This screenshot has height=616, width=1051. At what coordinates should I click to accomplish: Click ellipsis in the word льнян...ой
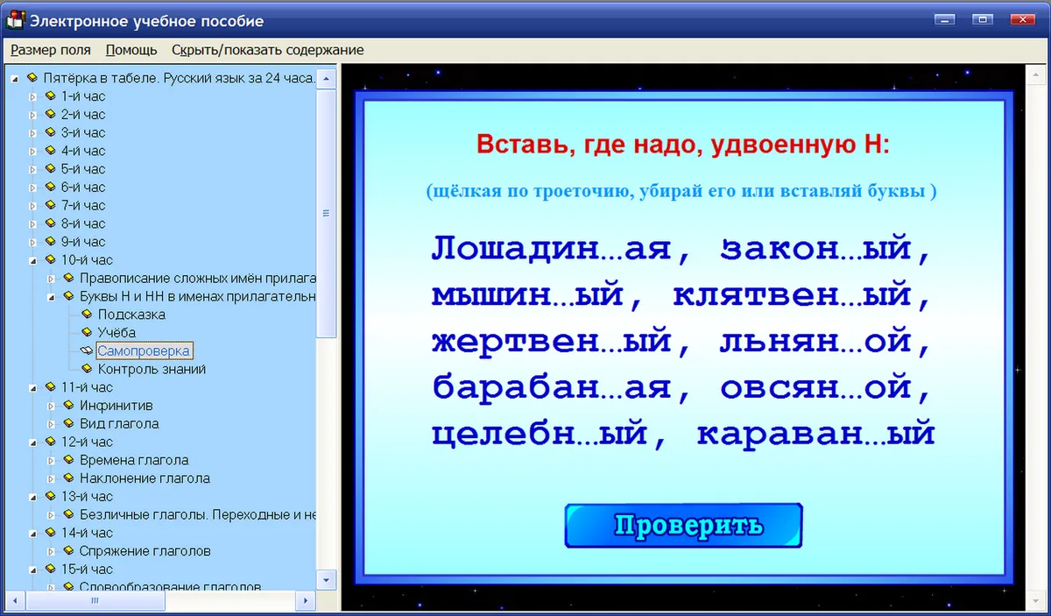[852, 350]
